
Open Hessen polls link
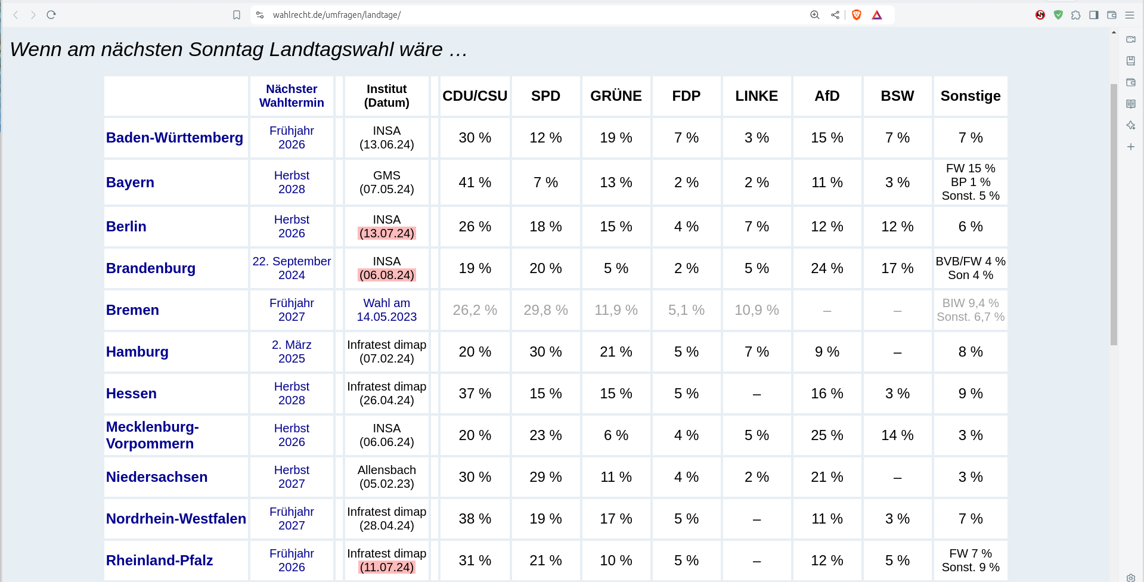tap(131, 394)
